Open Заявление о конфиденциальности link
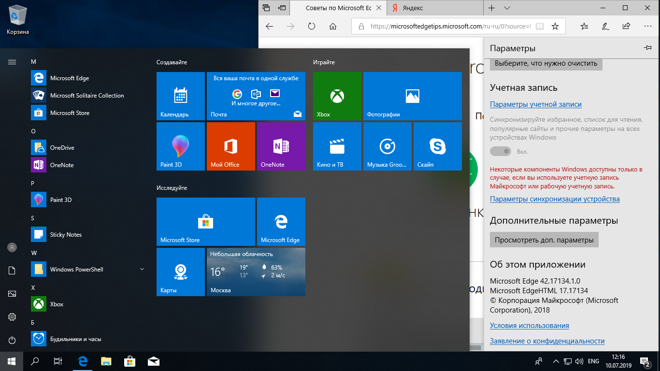The image size is (660, 371). 547,341
